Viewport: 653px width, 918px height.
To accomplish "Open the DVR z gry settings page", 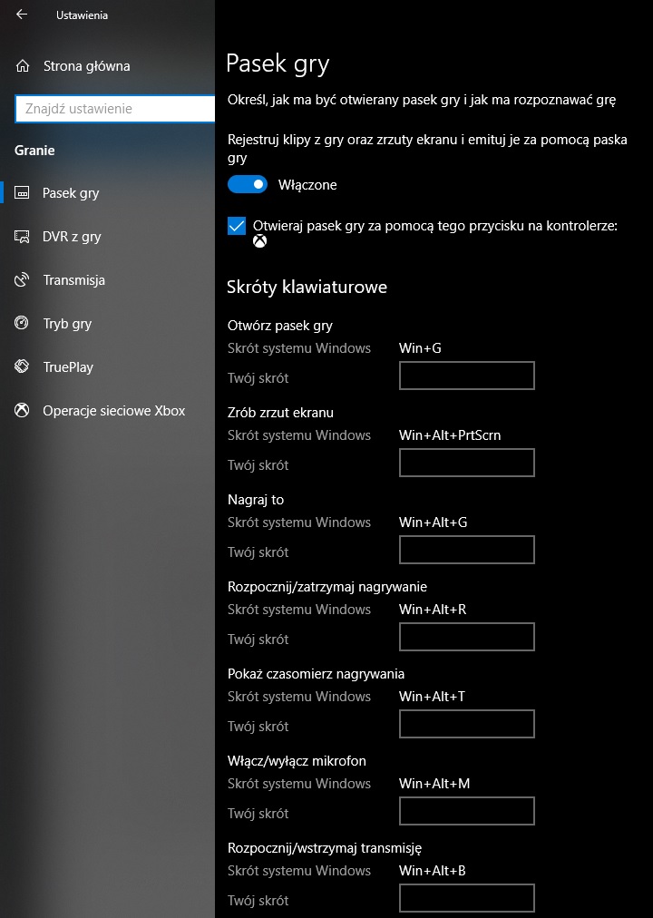I will pos(72,237).
